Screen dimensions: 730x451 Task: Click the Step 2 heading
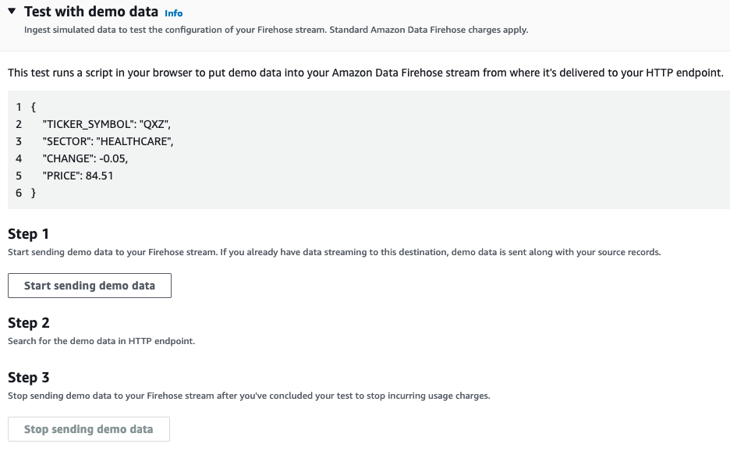(x=28, y=323)
